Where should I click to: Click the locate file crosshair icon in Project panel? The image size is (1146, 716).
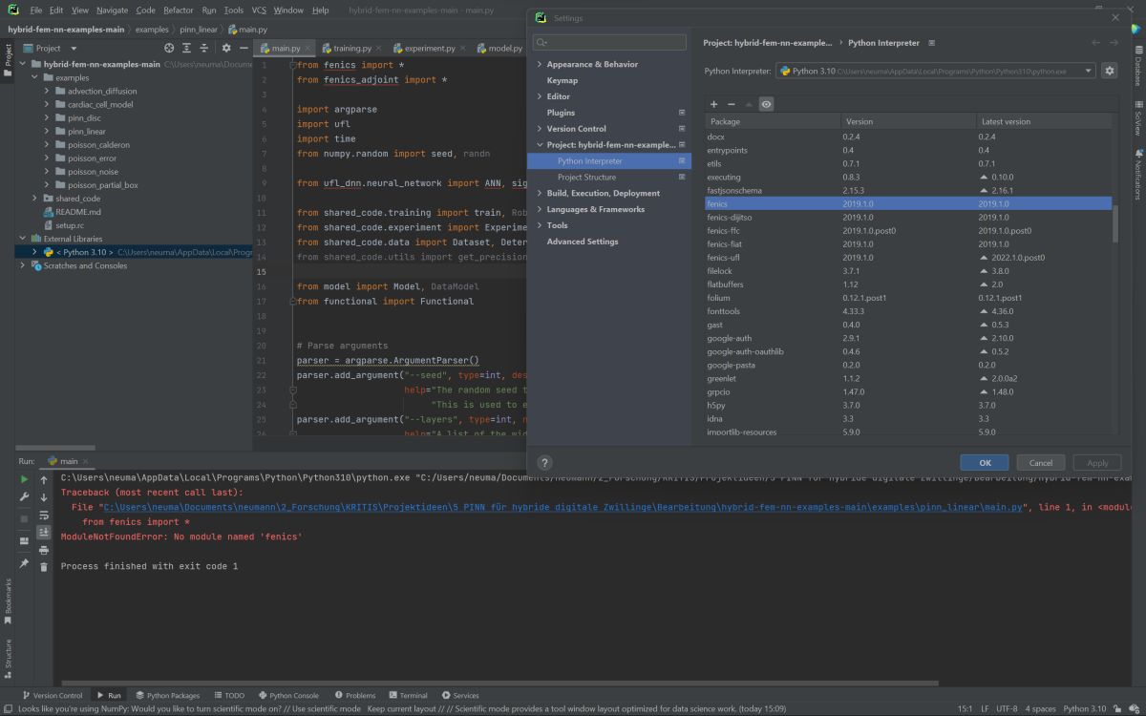pyautogui.click(x=169, y=48)
